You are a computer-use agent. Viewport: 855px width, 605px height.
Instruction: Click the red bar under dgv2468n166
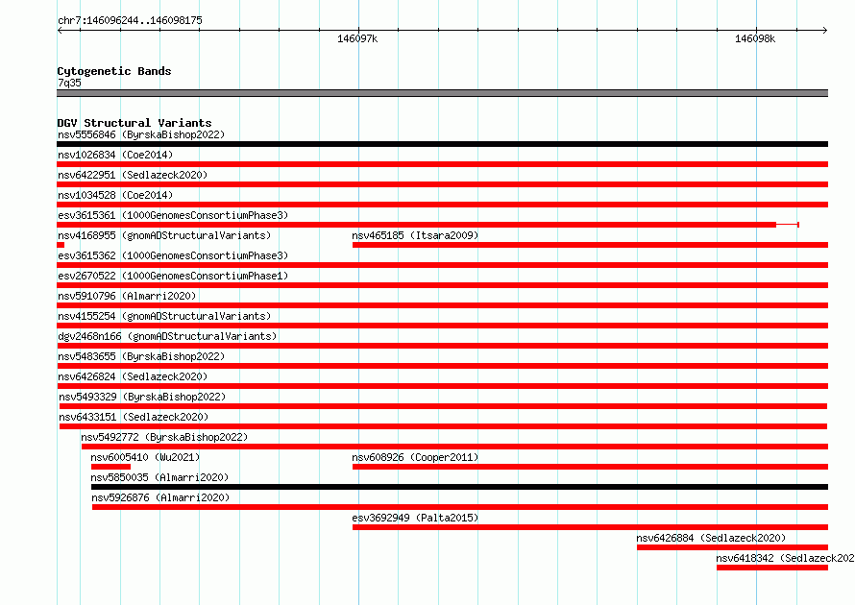(442, 346)
